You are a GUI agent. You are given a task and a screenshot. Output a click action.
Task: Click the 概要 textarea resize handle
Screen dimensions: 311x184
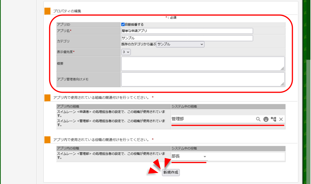(x=282, y=68)
